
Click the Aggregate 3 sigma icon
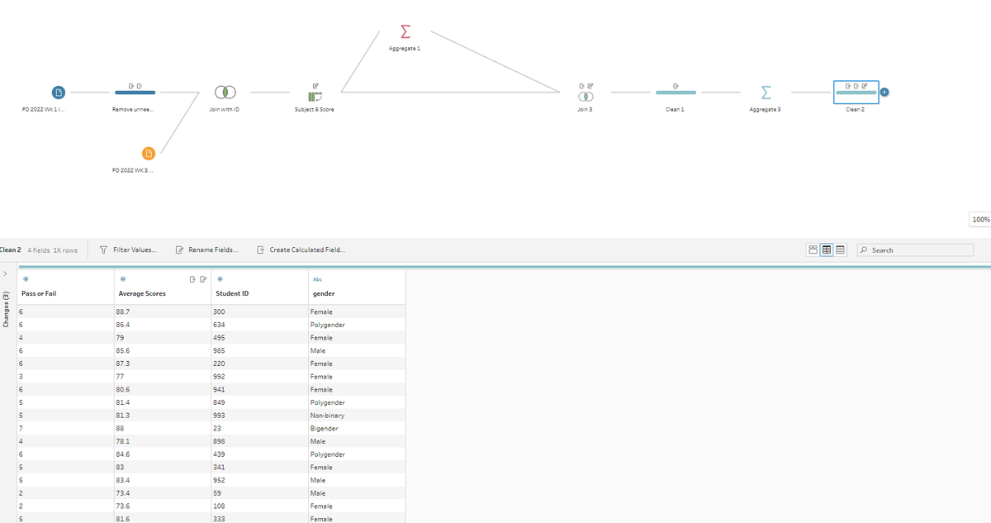point(764,92)
